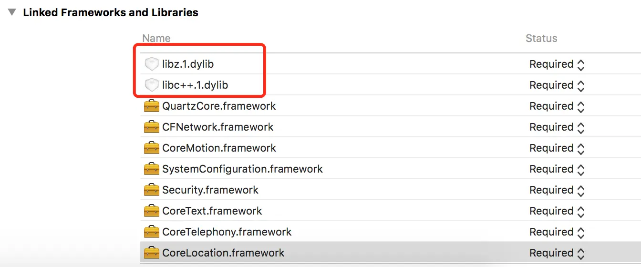
Task: Click the CoreMotion.framework toolbox icon
Action: 151,148
